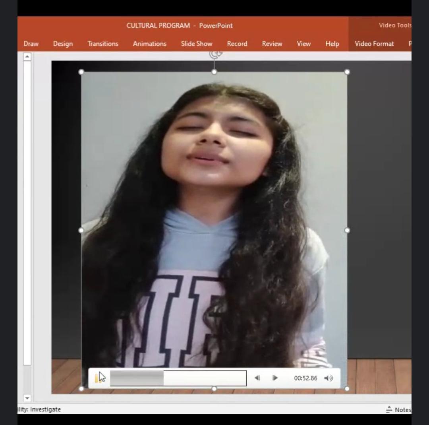Mute the video using the speaker icon
This screenshot has height=425, width=429.
click(329, 378)
